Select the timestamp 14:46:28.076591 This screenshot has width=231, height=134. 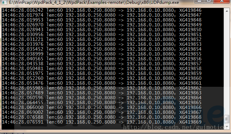click(x=23, y=122)
